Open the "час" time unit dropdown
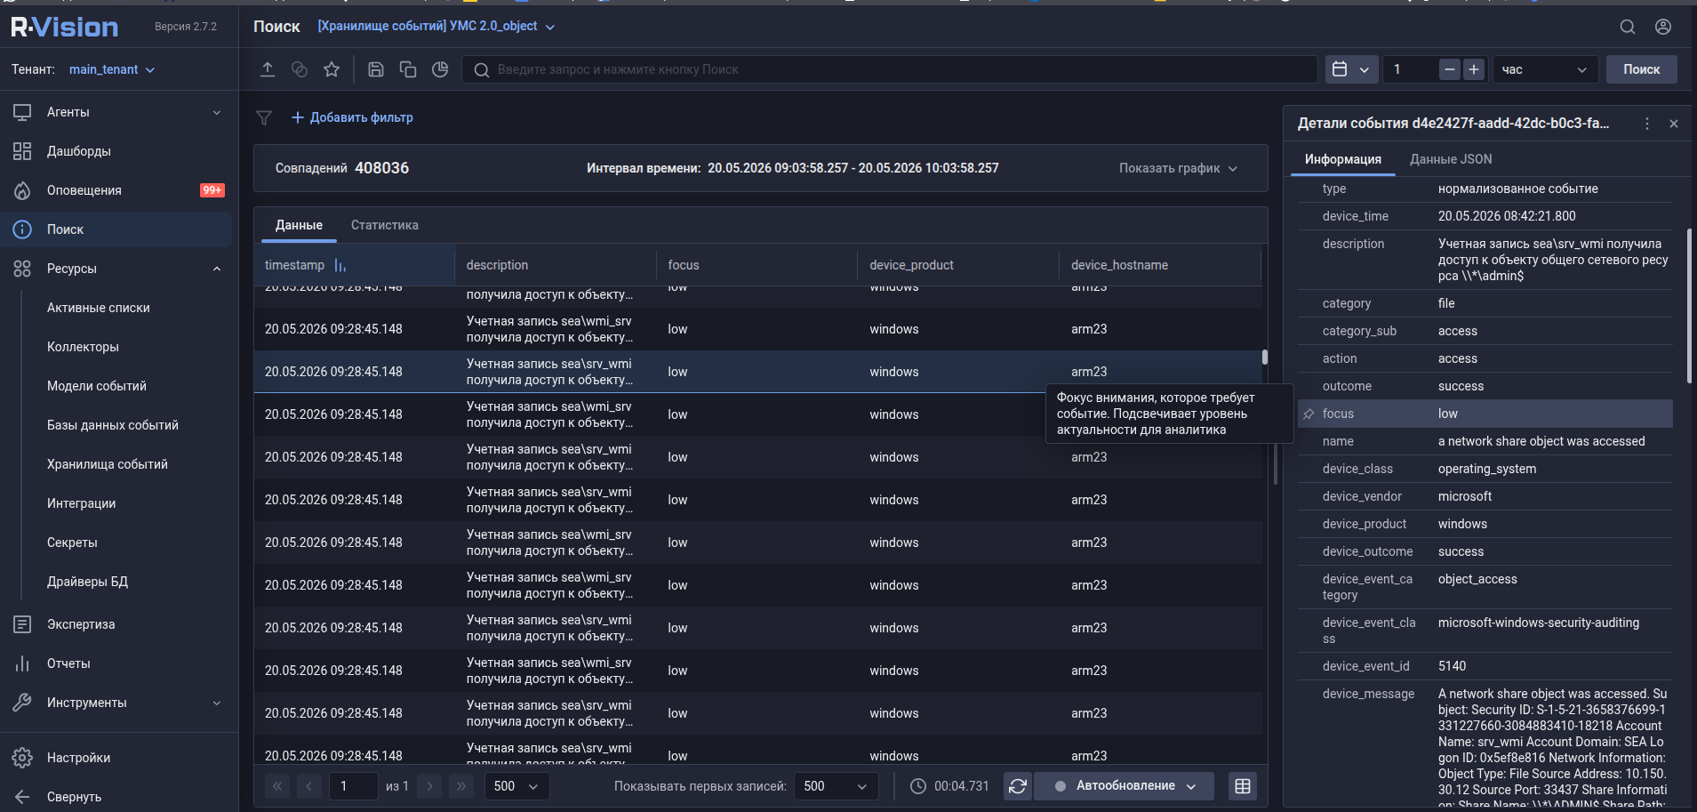Screen dimensions: 1697x812 (x=1545, y=69)
